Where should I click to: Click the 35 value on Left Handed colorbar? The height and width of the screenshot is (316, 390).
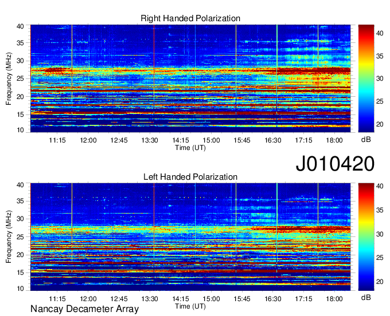(380, 210)
